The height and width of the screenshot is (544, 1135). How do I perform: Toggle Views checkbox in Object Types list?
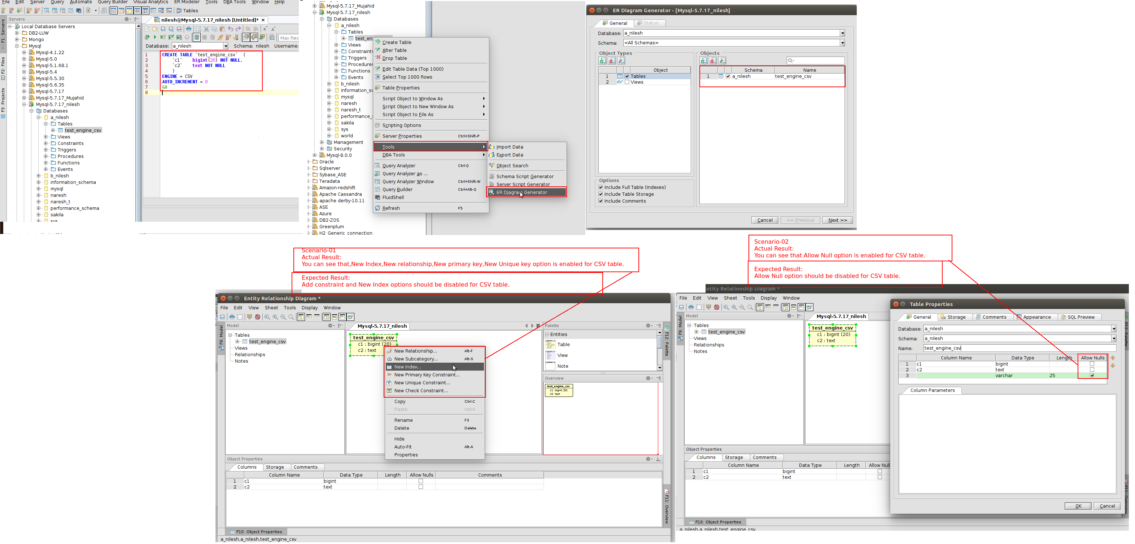point(627,82)
